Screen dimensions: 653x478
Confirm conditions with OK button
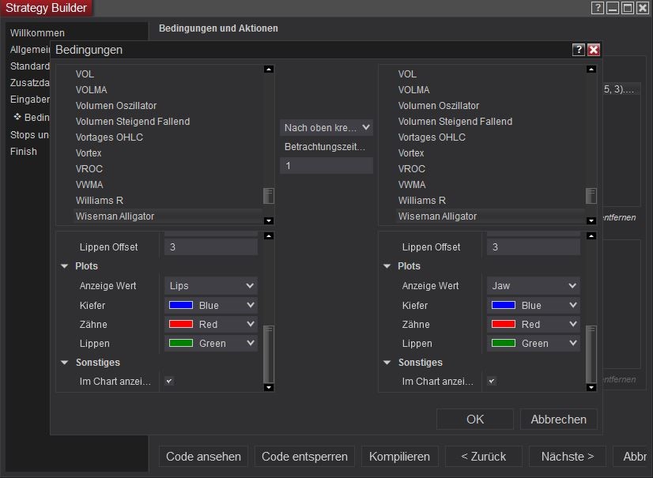click(x=475, y=420)
